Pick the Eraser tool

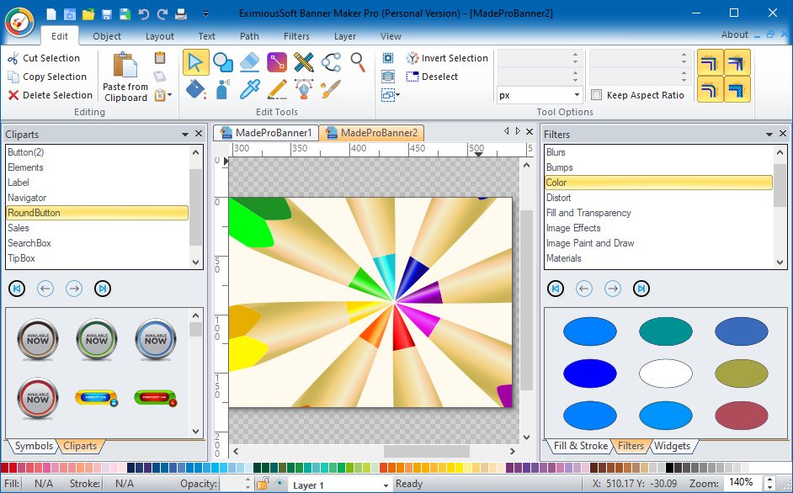250,63
